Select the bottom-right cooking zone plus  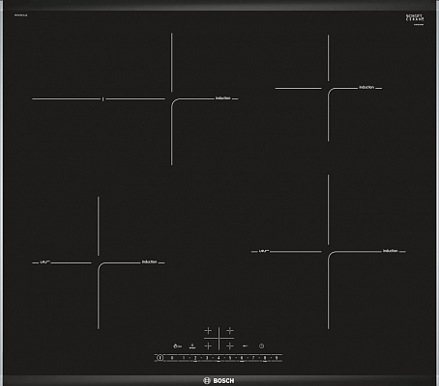tap(230, 345)
